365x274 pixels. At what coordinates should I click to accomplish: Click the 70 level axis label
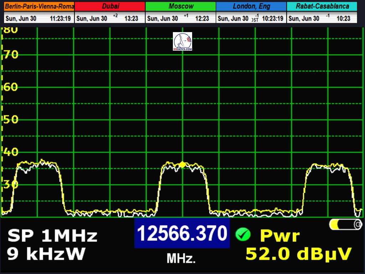11,55
